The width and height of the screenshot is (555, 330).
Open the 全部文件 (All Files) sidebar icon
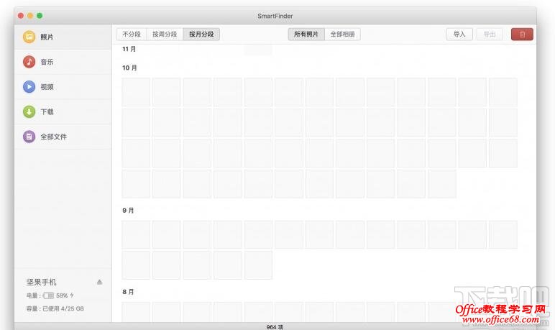point(29,137)
